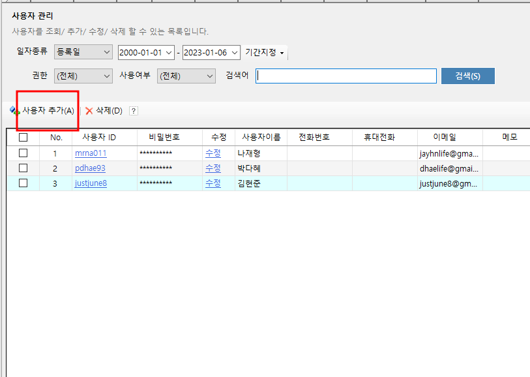Click the password cell in row pdhae93
The image size is (530, 377).
pos(169,168)
